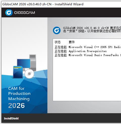
Task: Click the computer and disc installer illustration
Action: click(x=25, y=66)
